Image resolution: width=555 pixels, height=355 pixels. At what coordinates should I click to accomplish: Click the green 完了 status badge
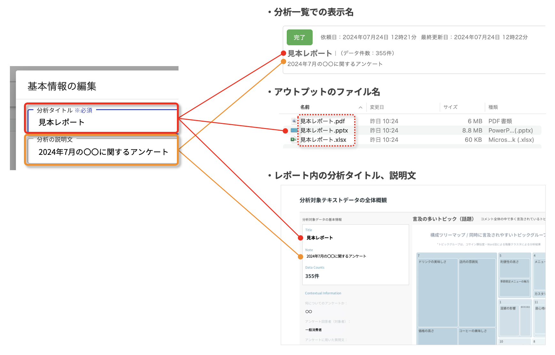(299, 37)
